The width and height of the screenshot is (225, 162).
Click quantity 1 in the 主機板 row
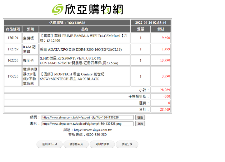(141, 38)
